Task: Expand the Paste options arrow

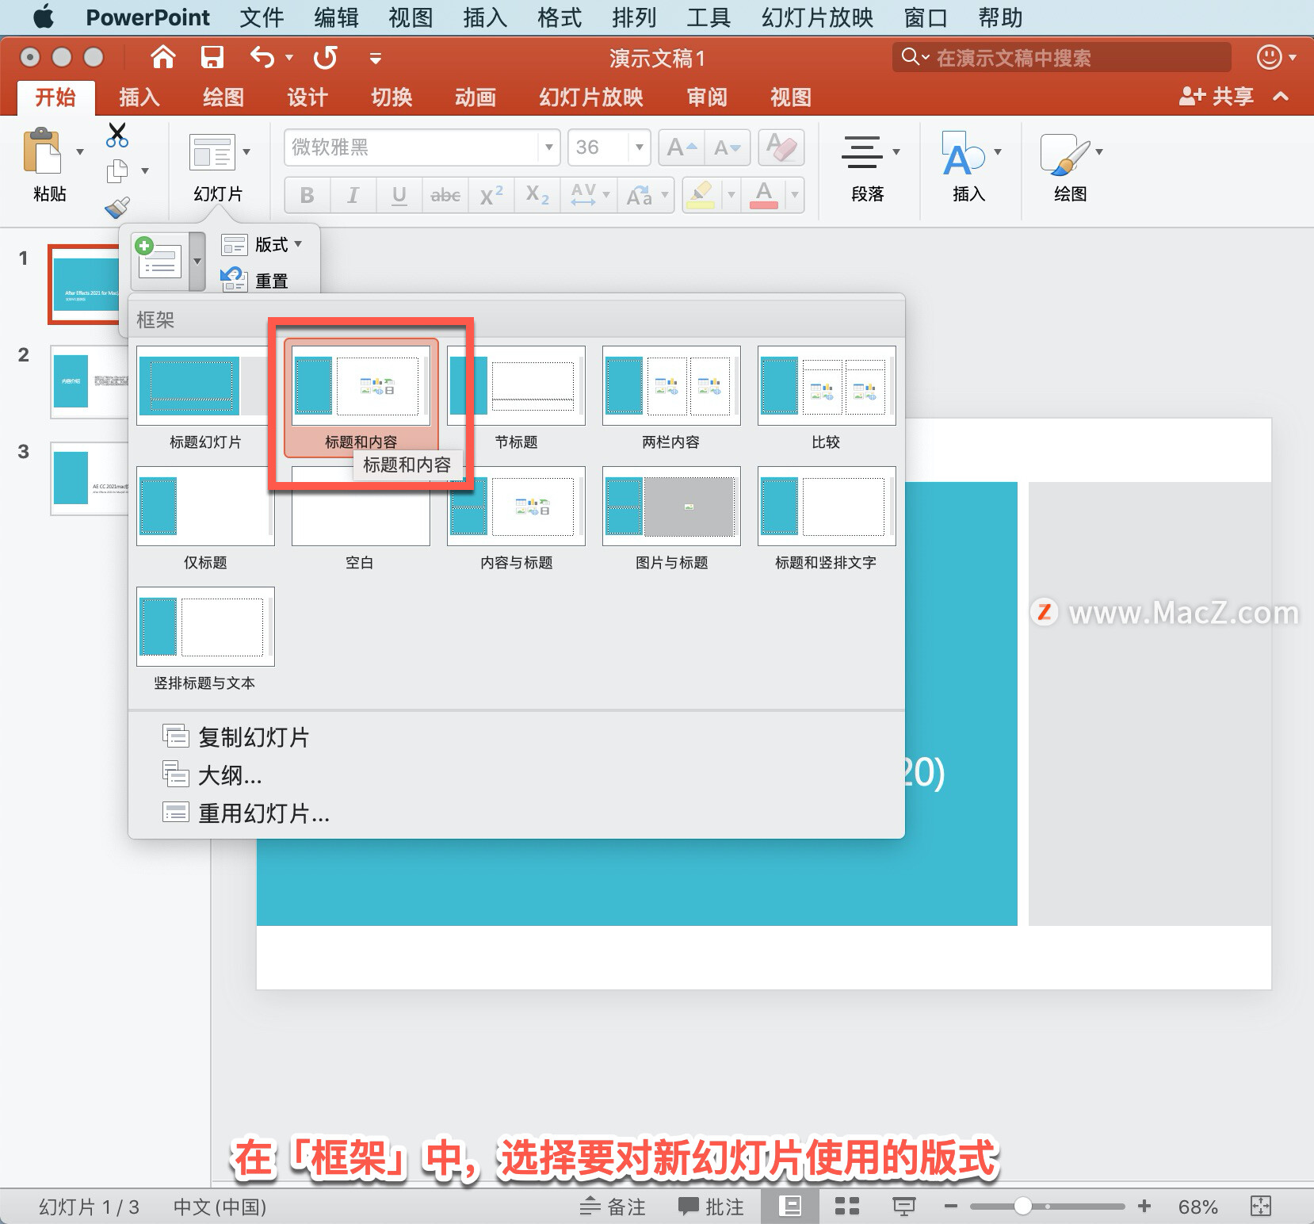Action: coord(80,151)
